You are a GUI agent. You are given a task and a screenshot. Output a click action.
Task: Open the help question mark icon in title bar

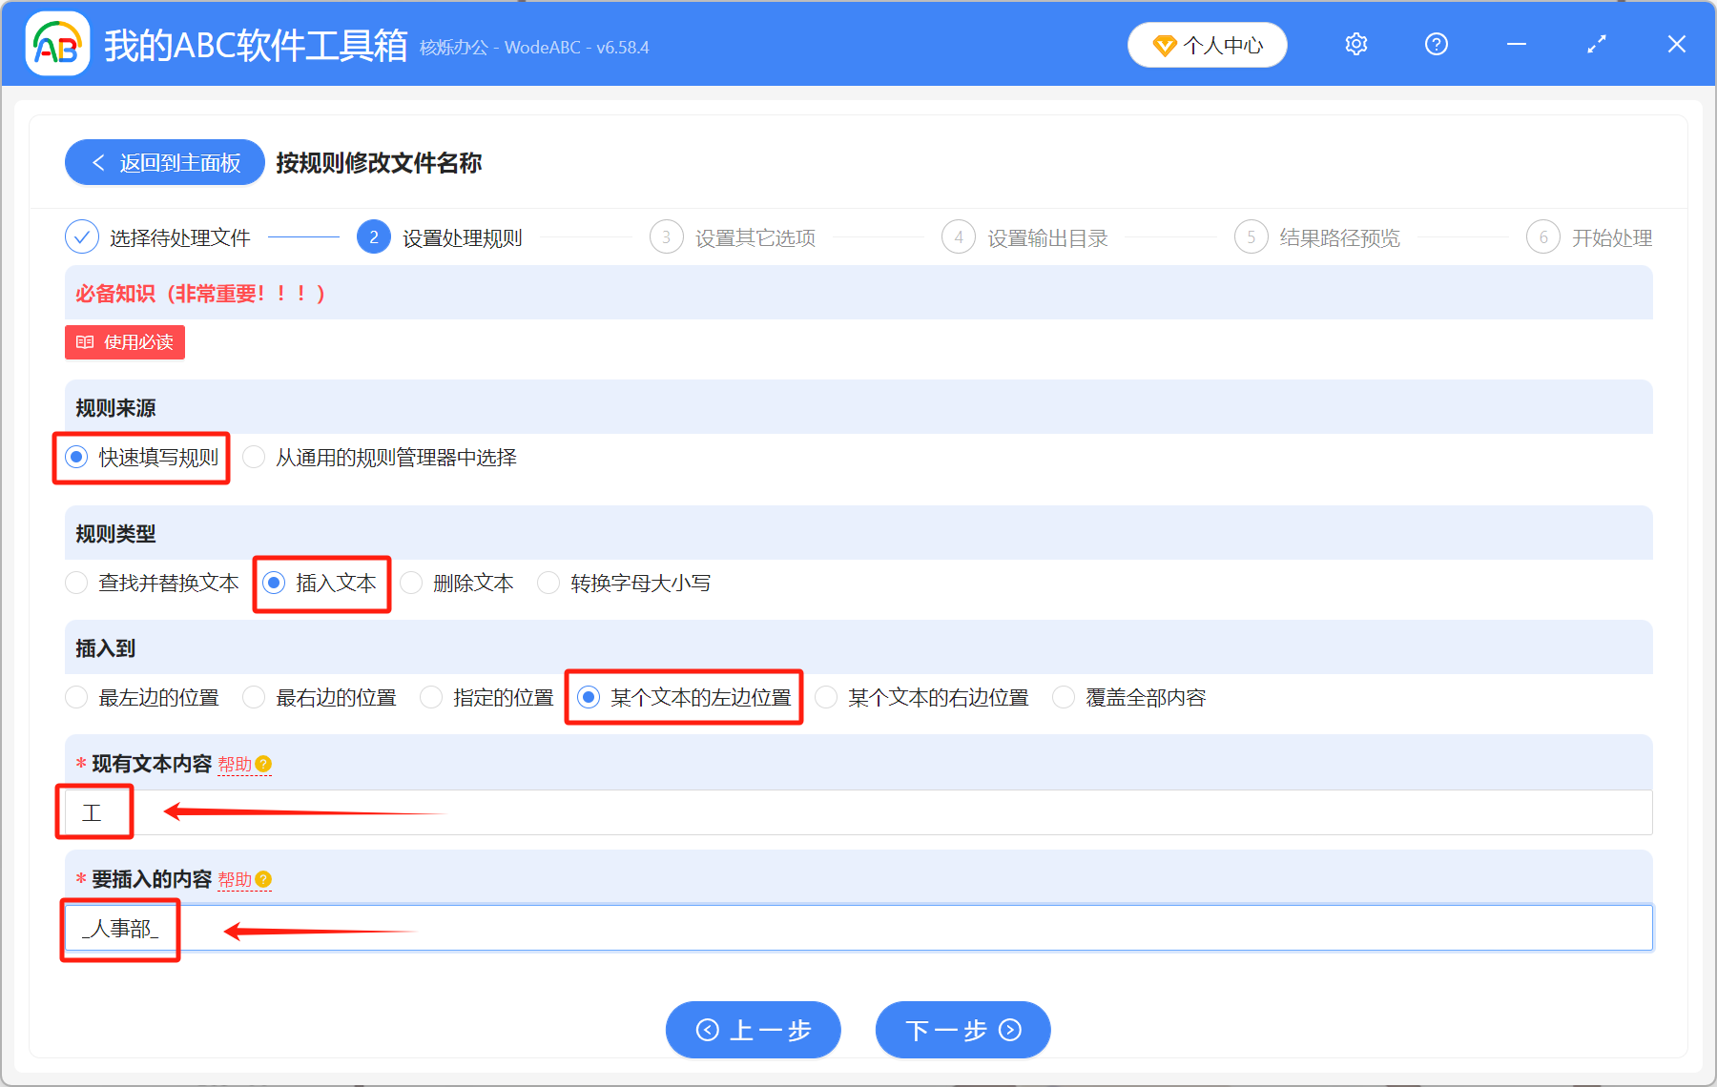[1436, 44]
